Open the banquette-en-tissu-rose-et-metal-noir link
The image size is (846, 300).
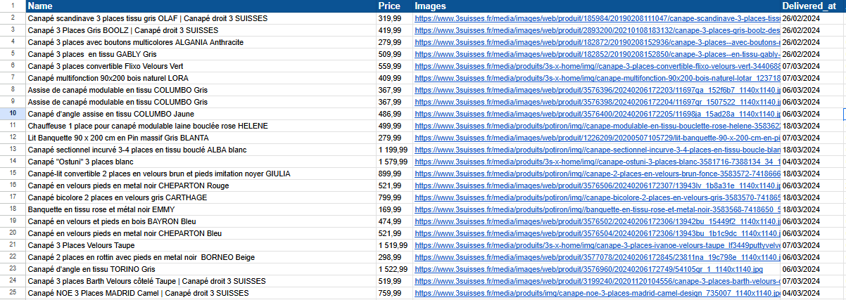[x=597, y=209]
